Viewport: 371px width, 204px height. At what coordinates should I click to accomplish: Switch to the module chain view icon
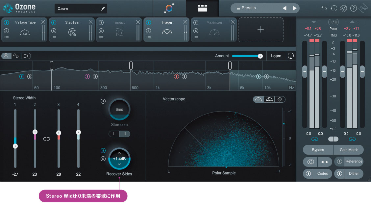click(202, 8)
